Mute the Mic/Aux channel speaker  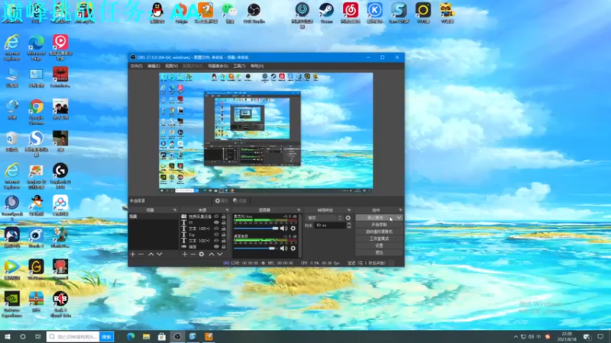(283, 228)
